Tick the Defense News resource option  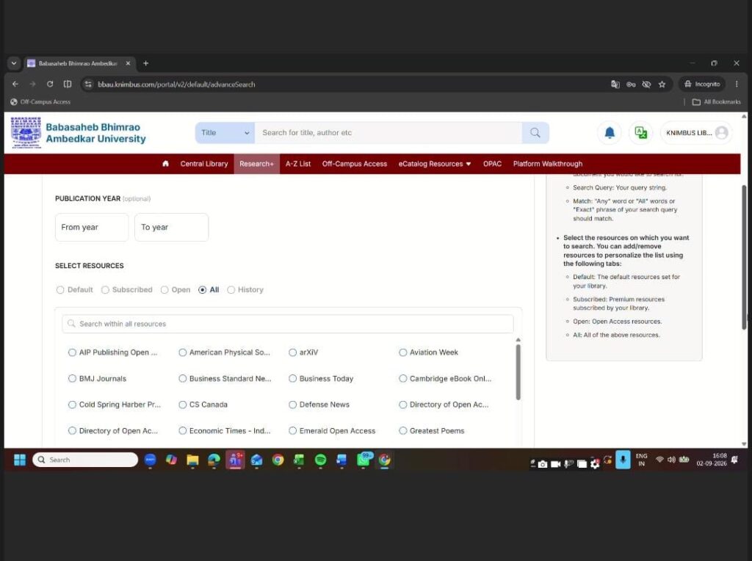(x=292, y=405)
